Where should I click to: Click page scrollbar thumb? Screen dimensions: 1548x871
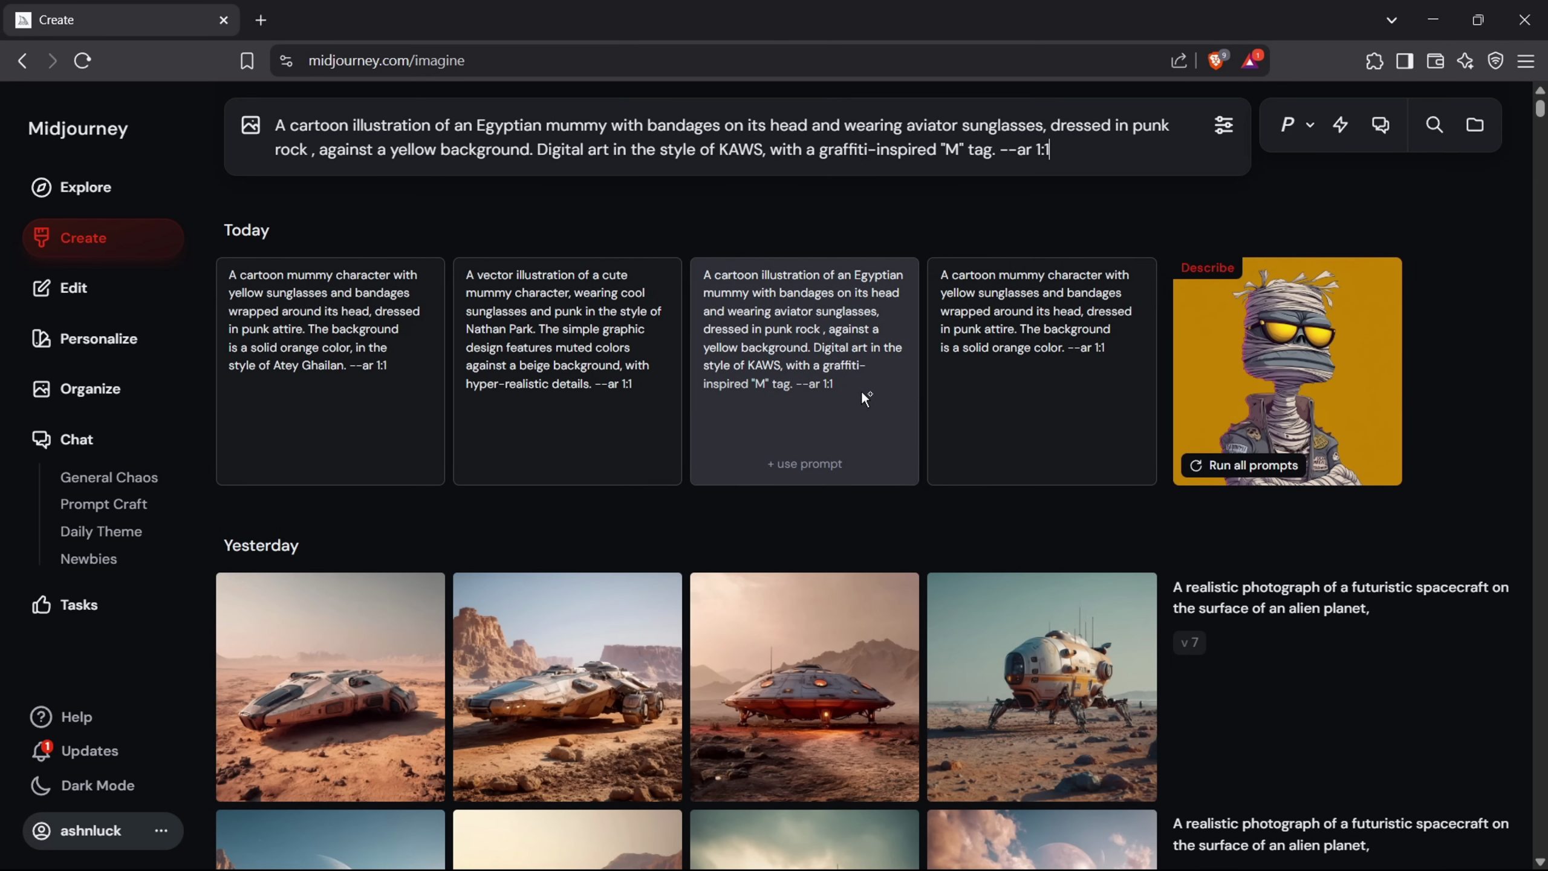coord(1540,108)
